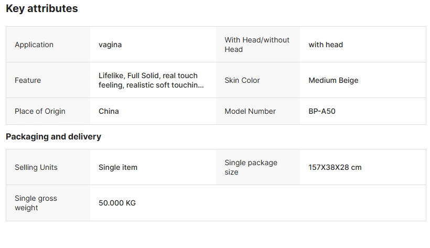The height and width of the screenshot is (248, 430).
Task: Select the BP-A50 model number value
Action: (x=322, y=111)
